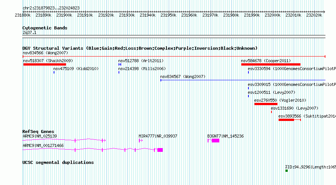Click the 231950k ruler tick label
This screenshot has height=185, width=336.
(168, 15)
